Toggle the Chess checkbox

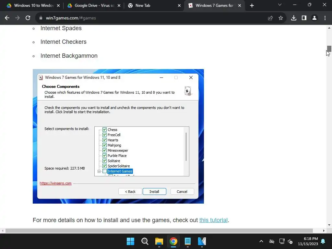point(104,130)
